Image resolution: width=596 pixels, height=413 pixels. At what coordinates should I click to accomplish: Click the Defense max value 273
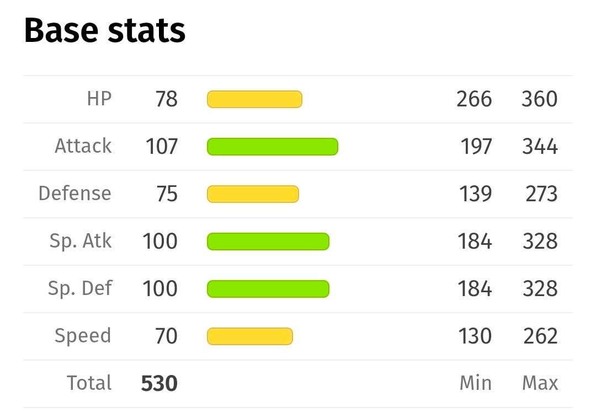pos(541,194)
